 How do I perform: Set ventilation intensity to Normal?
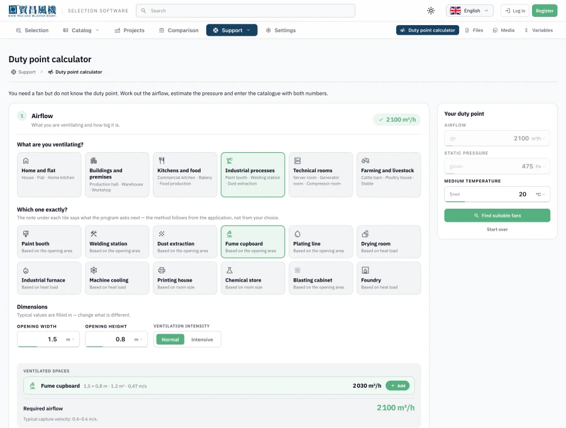[x=170, y=339]
